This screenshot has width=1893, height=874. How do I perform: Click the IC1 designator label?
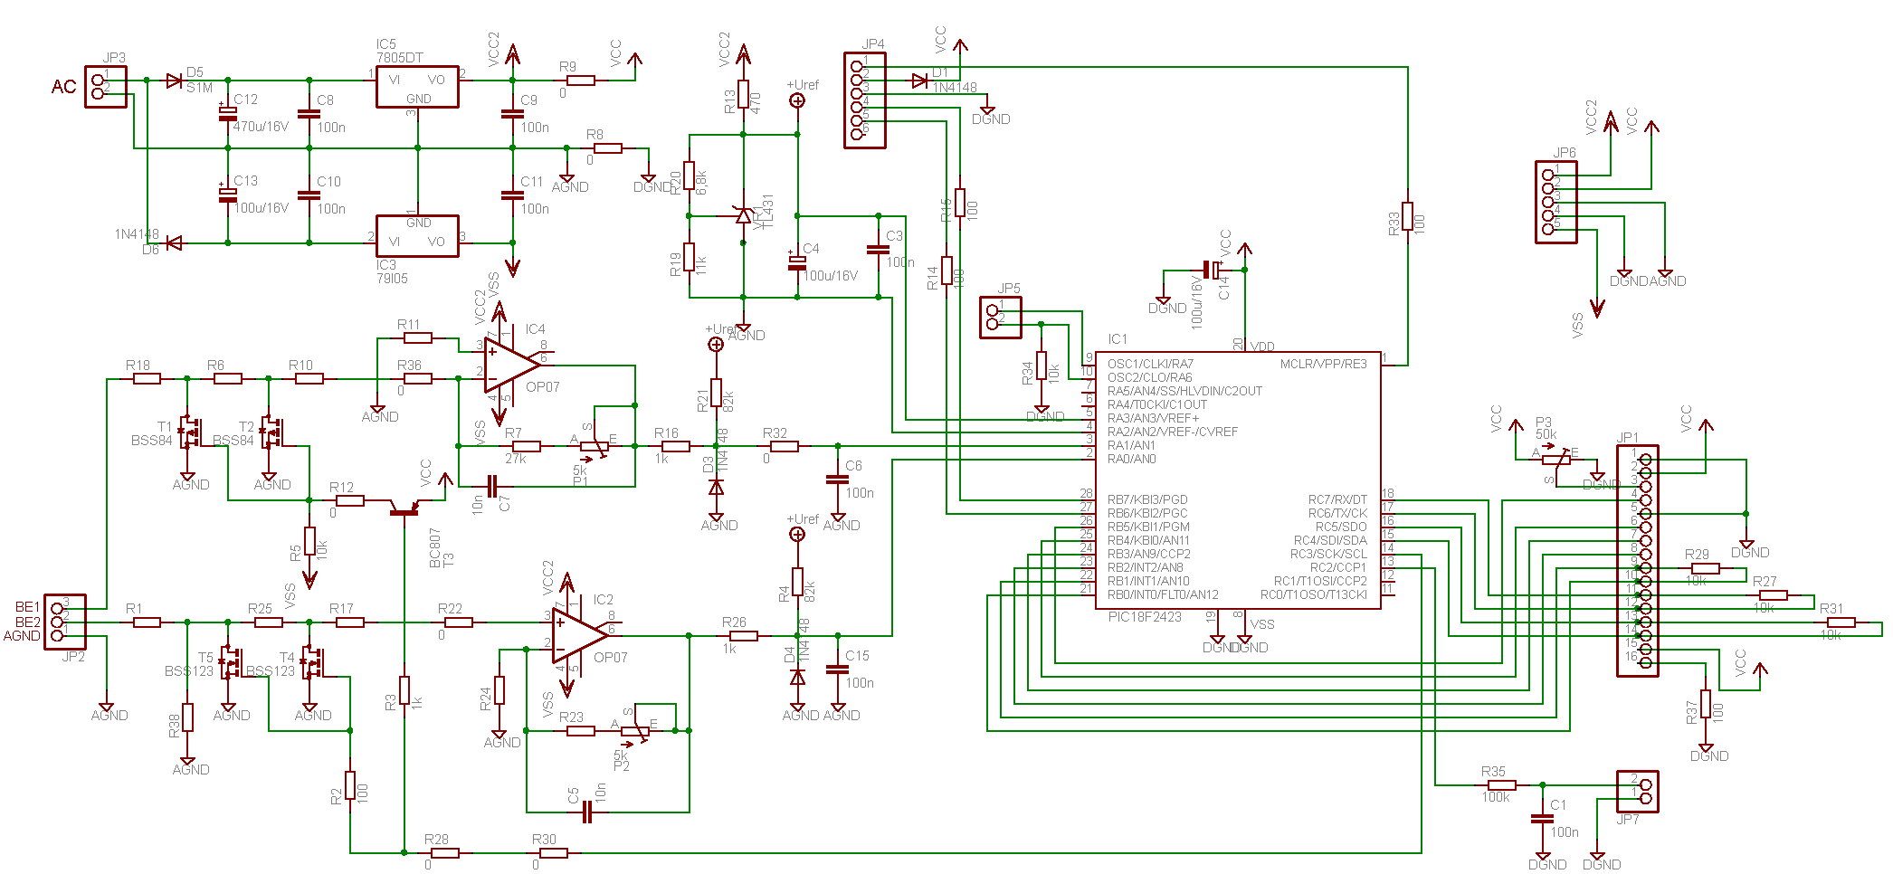1118,339
